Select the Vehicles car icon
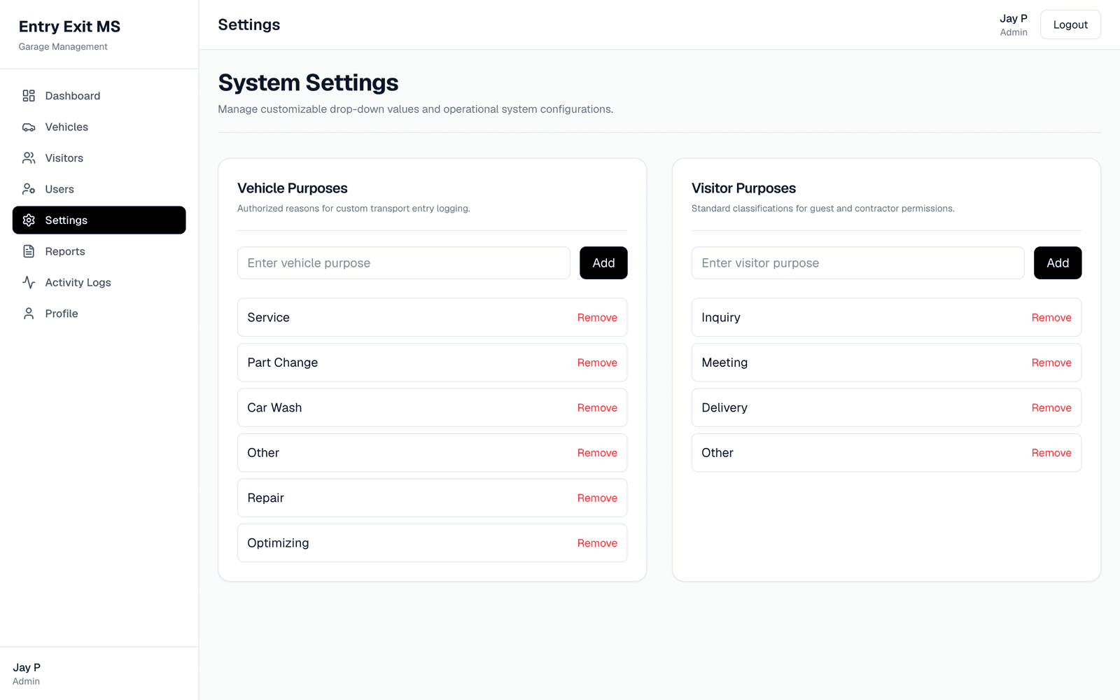Image resolution: width=1120 pixels, height=700 pixels. 29,127
